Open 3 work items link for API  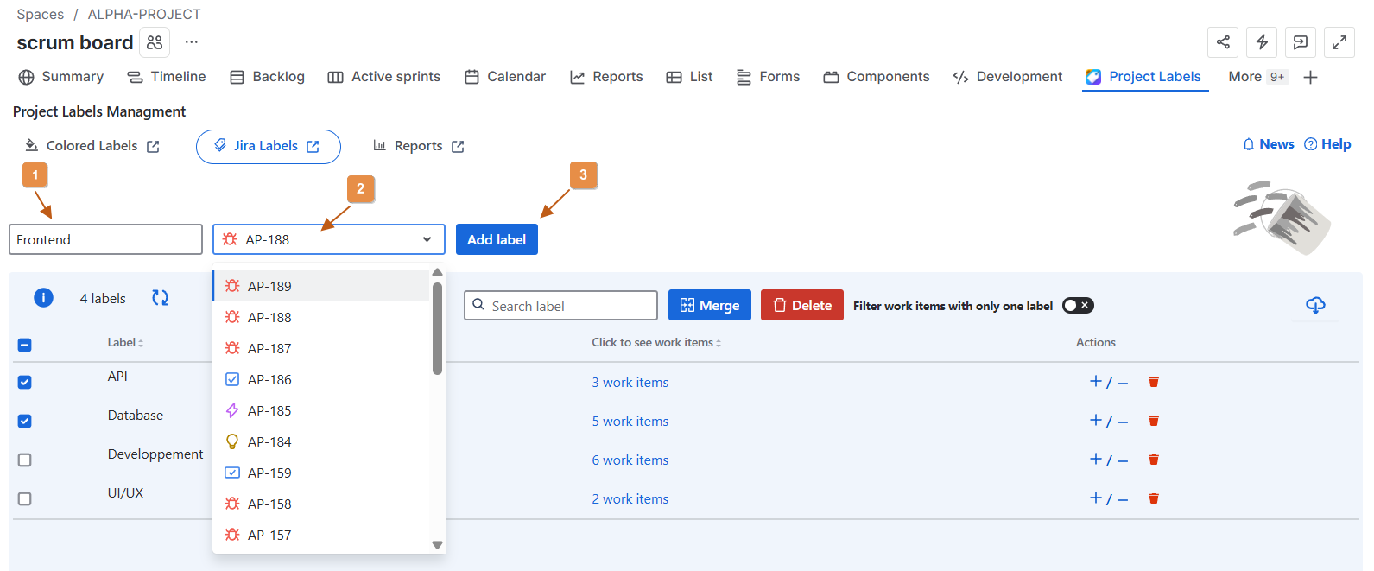click(x=630, y=382)
